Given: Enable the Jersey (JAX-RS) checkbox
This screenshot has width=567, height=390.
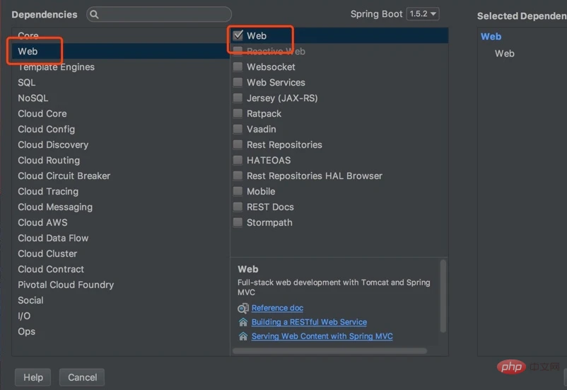Looking at the screenshot, I should click(238, 98).
